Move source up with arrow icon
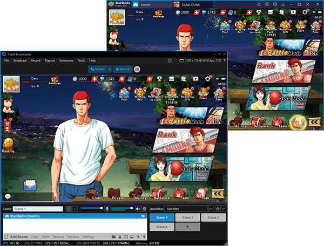This screenshot has height=246, width=324. point(144,237)
